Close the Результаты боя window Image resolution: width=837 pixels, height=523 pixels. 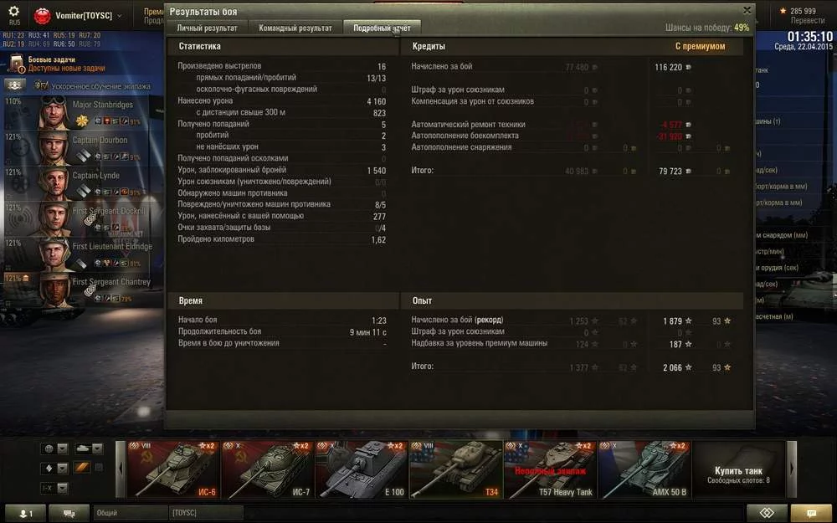tap(747, 10)
